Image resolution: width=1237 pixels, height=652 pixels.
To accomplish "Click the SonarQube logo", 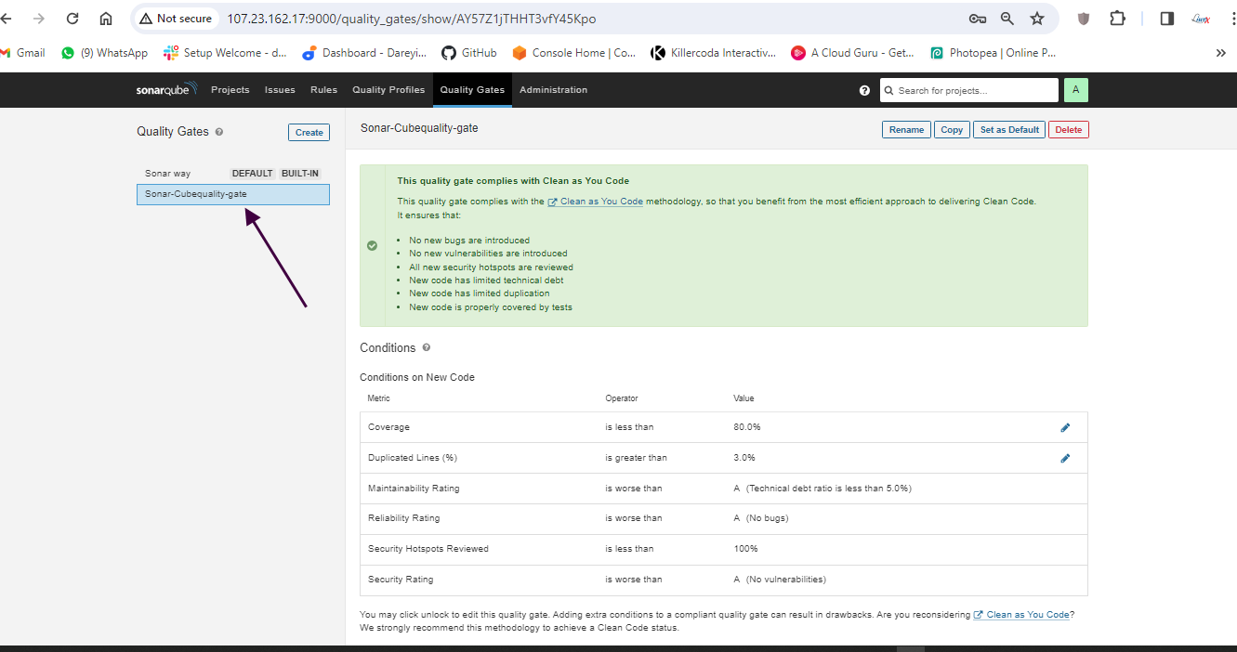I will [x=164, y=90].
